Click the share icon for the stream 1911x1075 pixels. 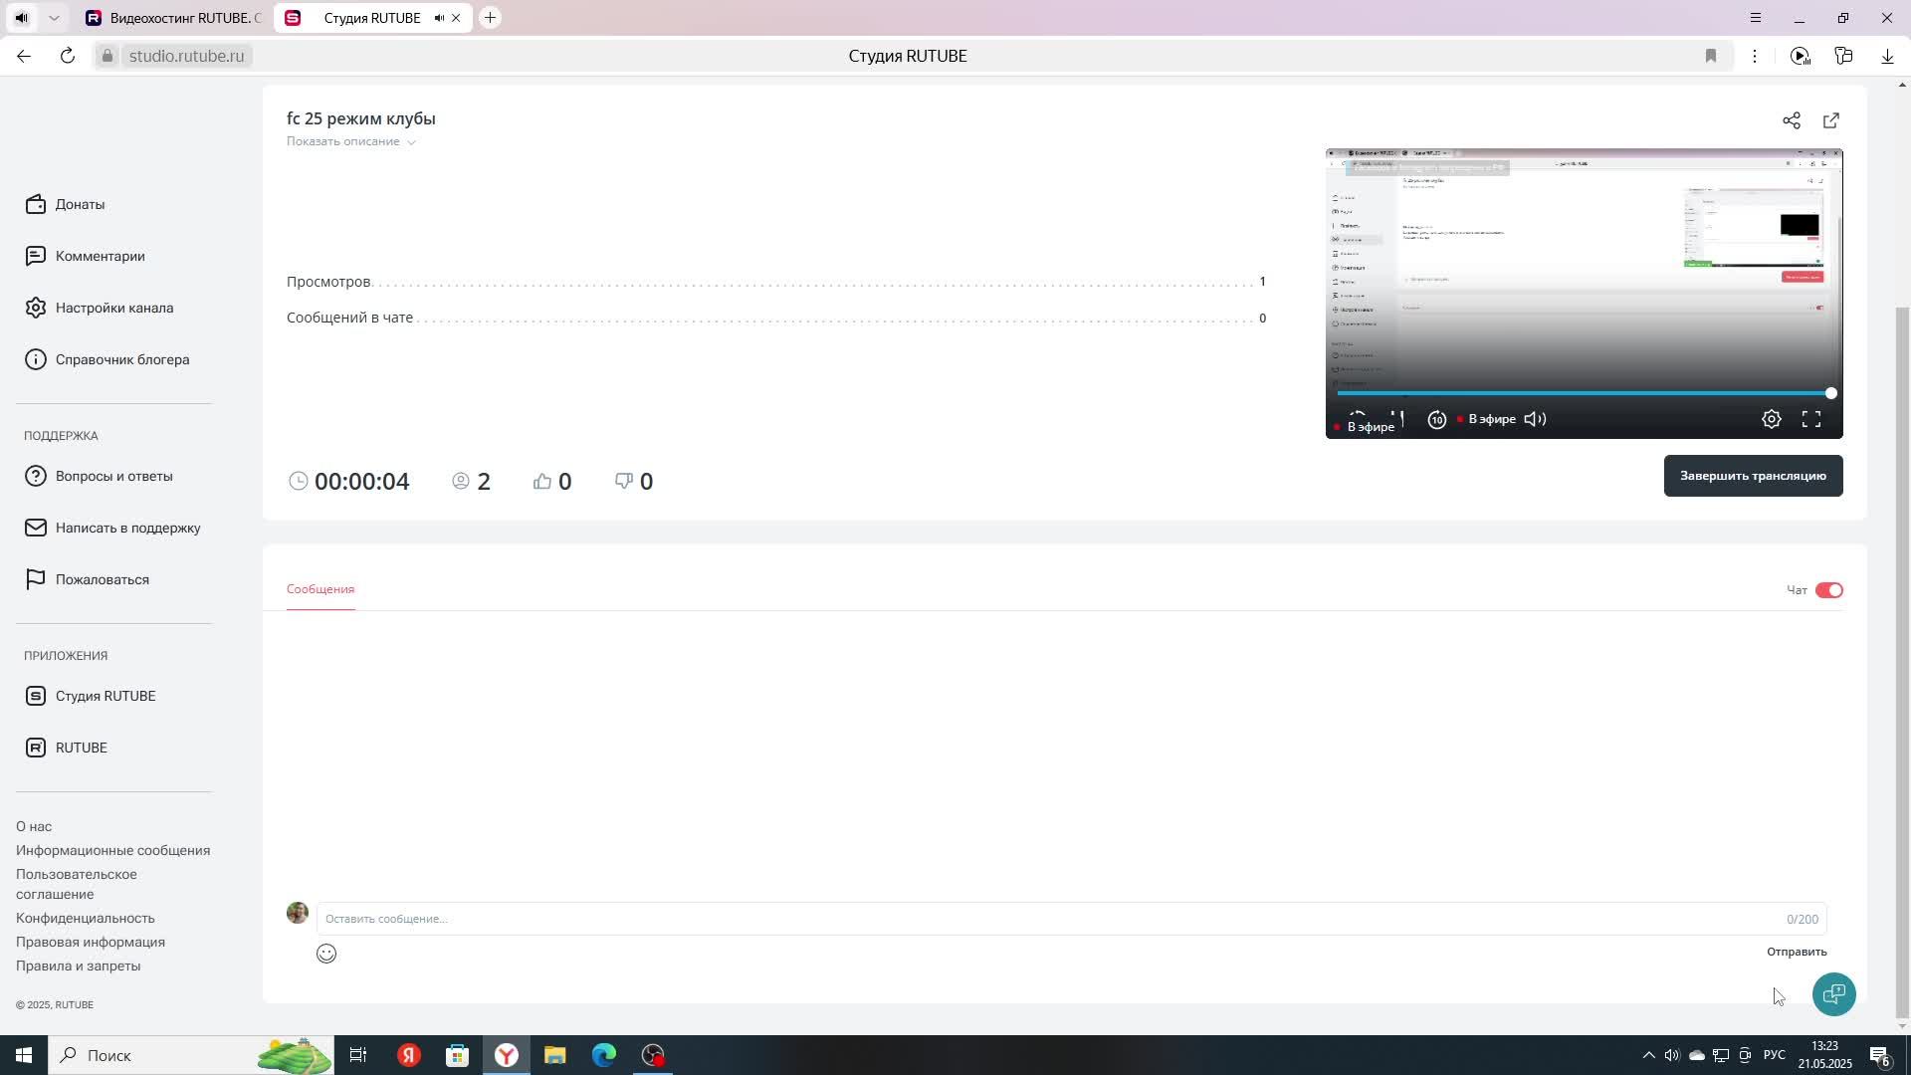coord(1792,120)
